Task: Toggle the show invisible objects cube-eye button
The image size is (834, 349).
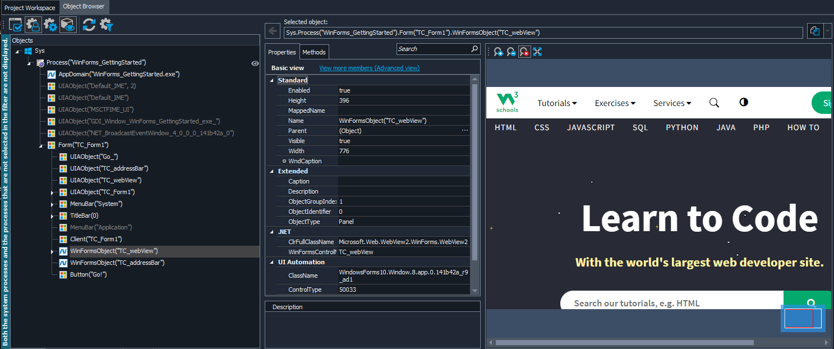Action: click(x=68, y=25)
